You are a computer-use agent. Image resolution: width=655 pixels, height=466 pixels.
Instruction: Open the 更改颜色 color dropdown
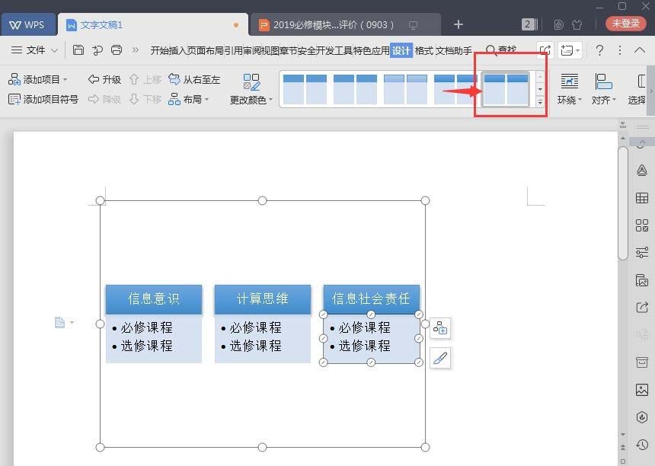click(251, 89)
